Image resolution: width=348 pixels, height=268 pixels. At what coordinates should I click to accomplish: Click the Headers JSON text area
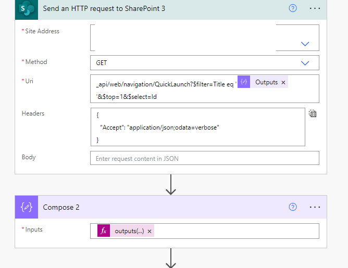(197, 127)
